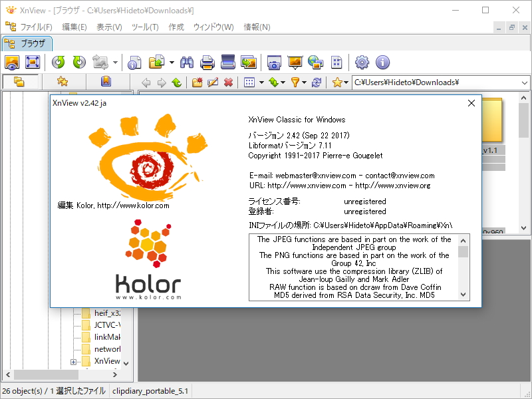Expand the Downloads path address dropdown
The height and width of the screenshot is (399, 532).
pos(525,82)
